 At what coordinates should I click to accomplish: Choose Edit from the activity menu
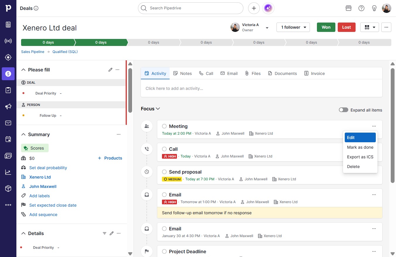(360, 138)
